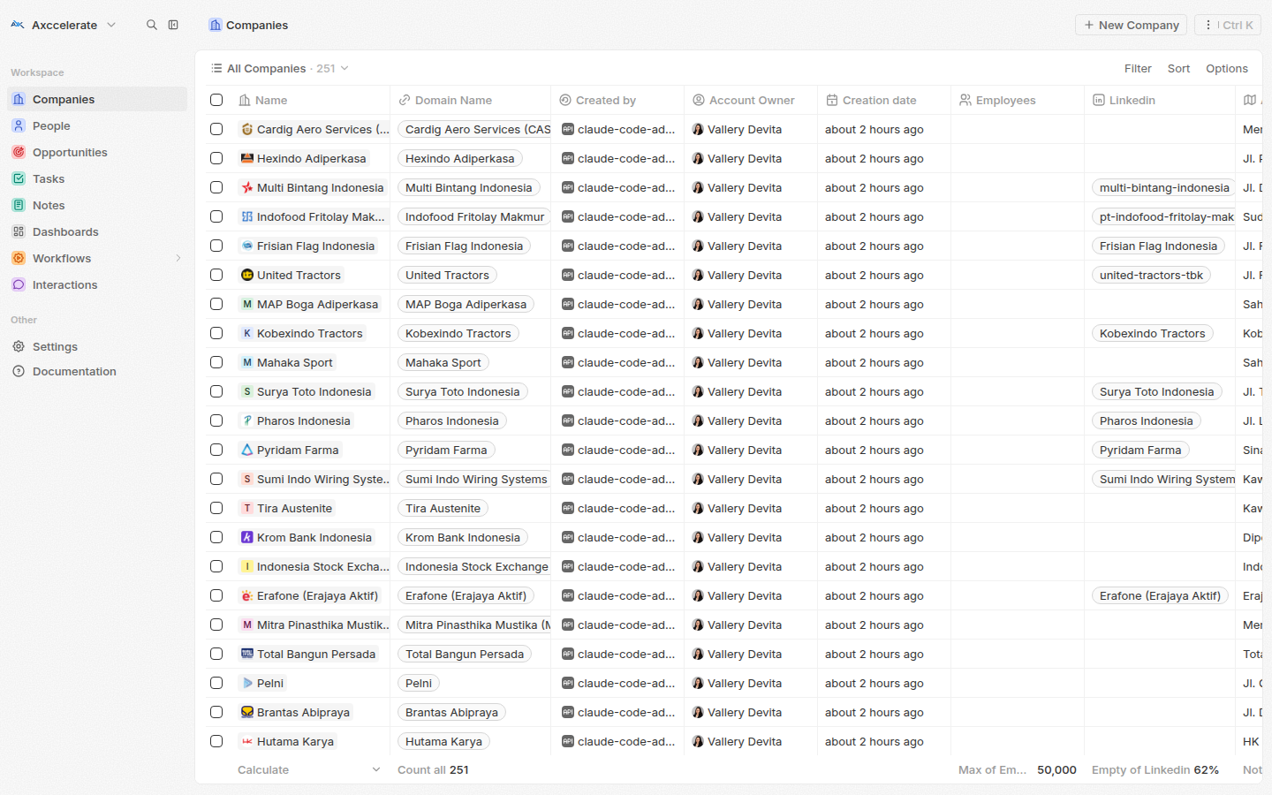Open the Calculate dropdown in footer
This screenshot has height=795, width=1272.
click(308, 769)
